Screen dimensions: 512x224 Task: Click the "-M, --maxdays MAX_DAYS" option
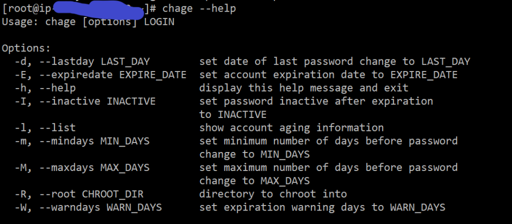82,168
